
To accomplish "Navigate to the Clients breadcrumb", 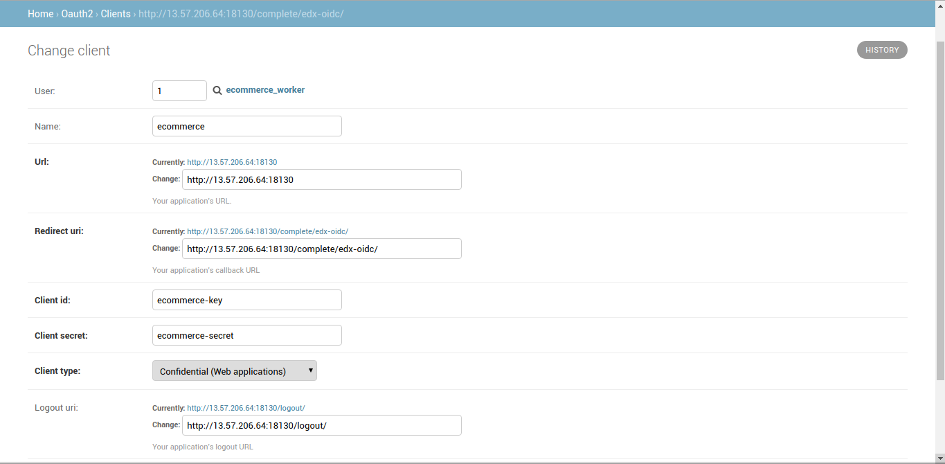I will coord(116,13).
